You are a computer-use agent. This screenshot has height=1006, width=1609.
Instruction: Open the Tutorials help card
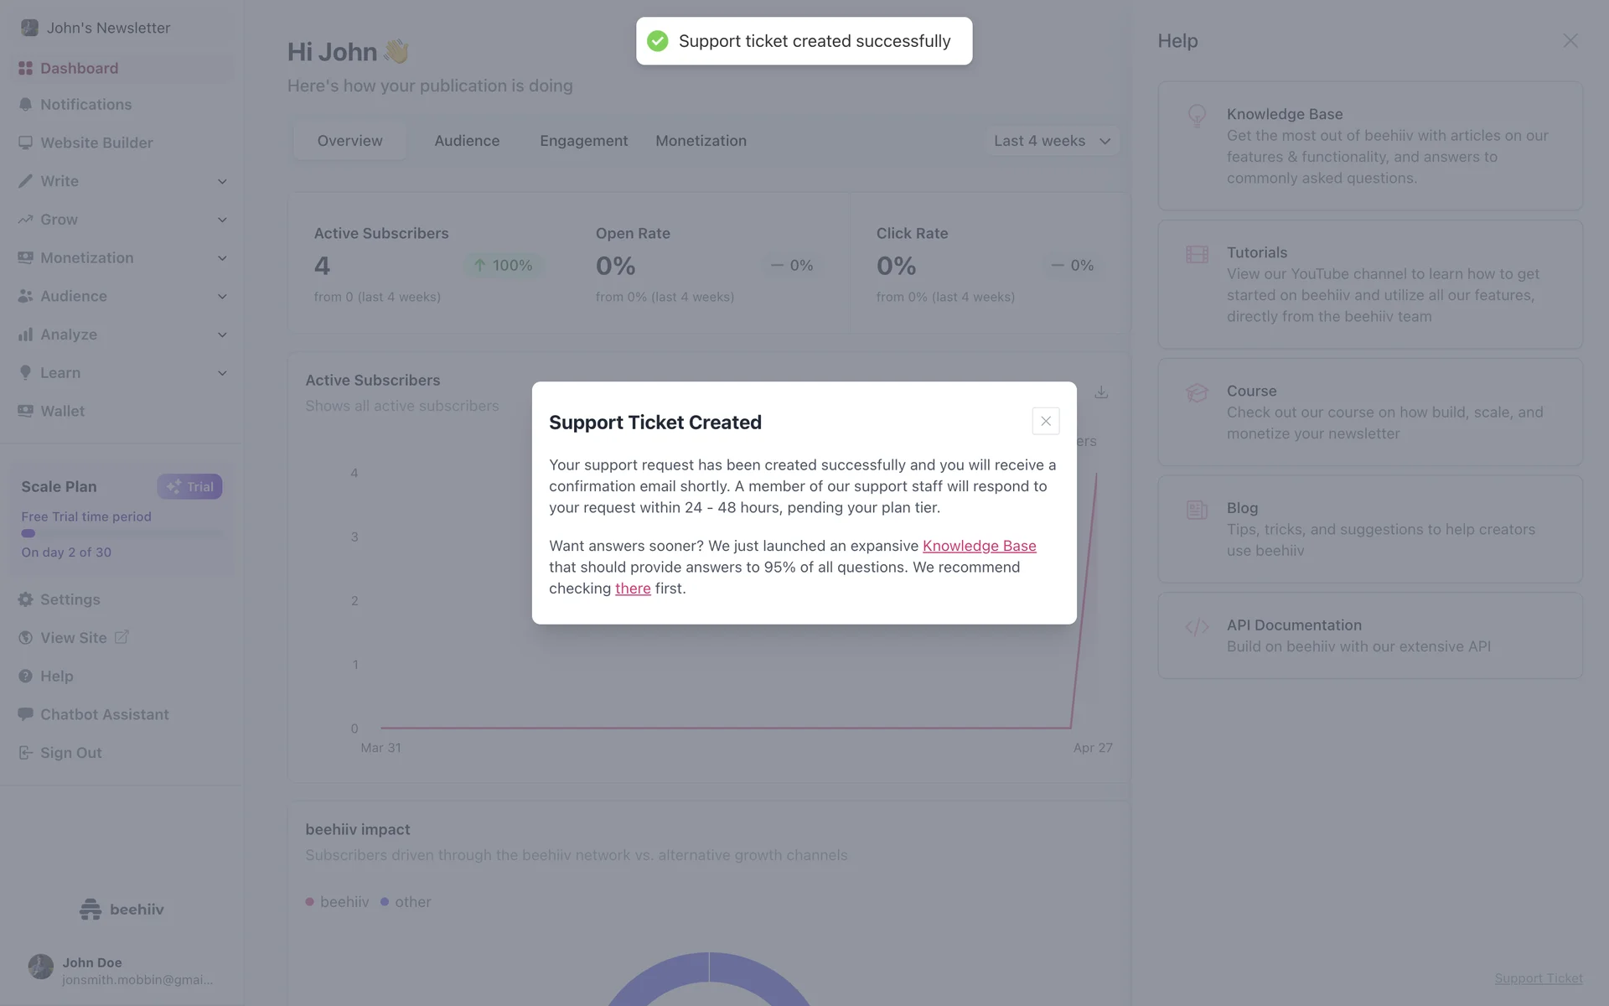click(1369, 284)
